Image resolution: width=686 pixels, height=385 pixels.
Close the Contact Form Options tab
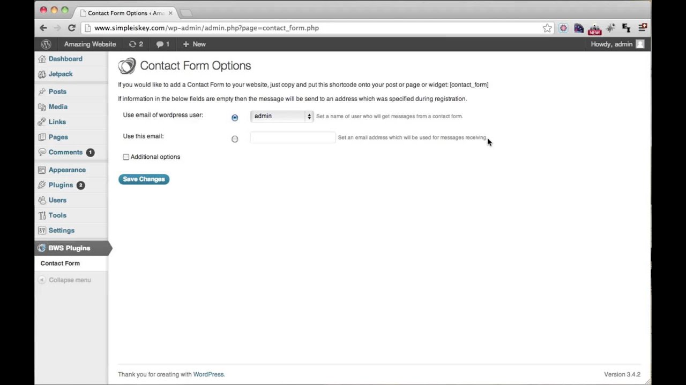click(x=171, y=13)
